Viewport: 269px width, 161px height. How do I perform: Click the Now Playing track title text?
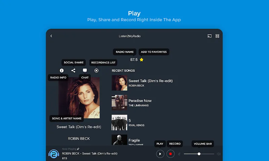pos(90,153)
